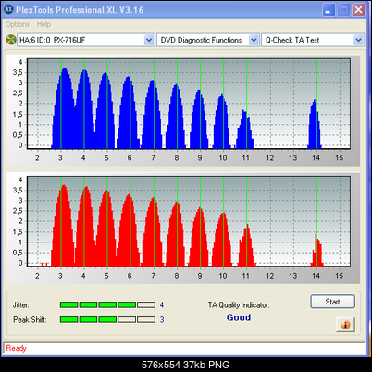The height and width of the screenshot is (372, 372).
Task: Click the XL application icon in title bar
Action: [x=8, y=9]
